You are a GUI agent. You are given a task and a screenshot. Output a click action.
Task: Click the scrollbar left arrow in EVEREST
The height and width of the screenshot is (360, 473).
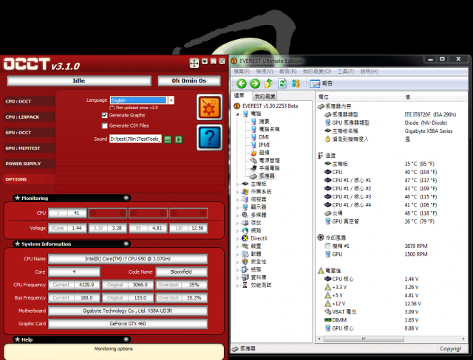(319, 339)
